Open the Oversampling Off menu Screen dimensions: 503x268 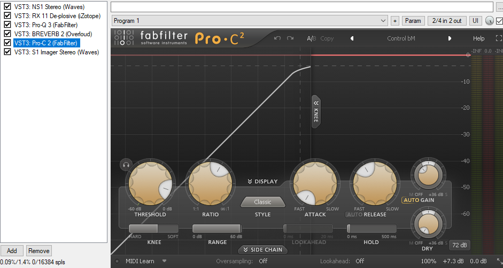click(263, 261)
